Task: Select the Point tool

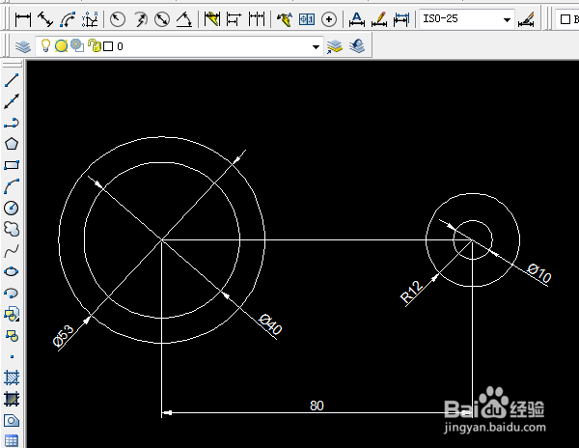Action: point(12,357)
